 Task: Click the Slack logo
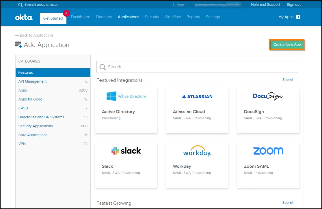click(126, 151)
